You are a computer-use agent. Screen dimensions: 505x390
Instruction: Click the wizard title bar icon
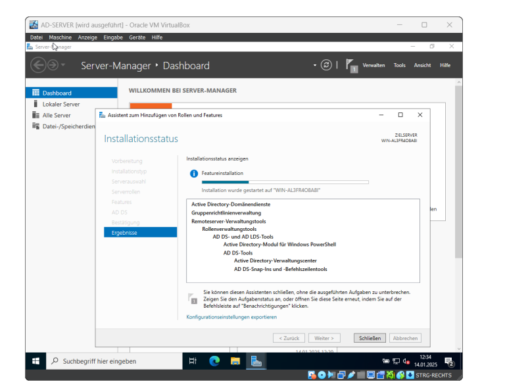(102, 115)
